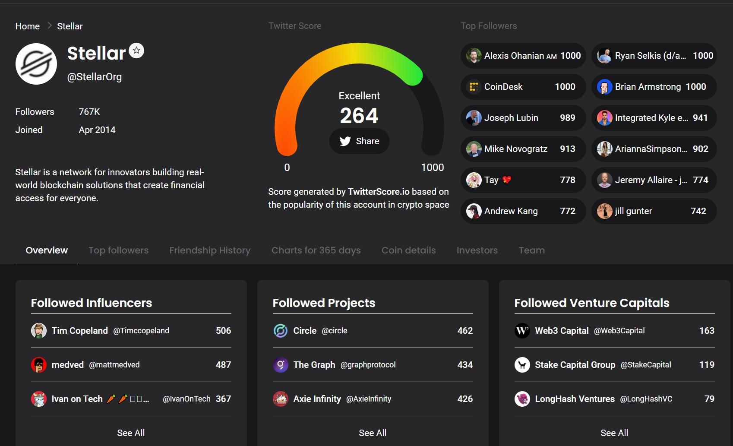Open the Investors tab
Image resolution: width=733 pixels, height=446 pixels.
(477, 250)
